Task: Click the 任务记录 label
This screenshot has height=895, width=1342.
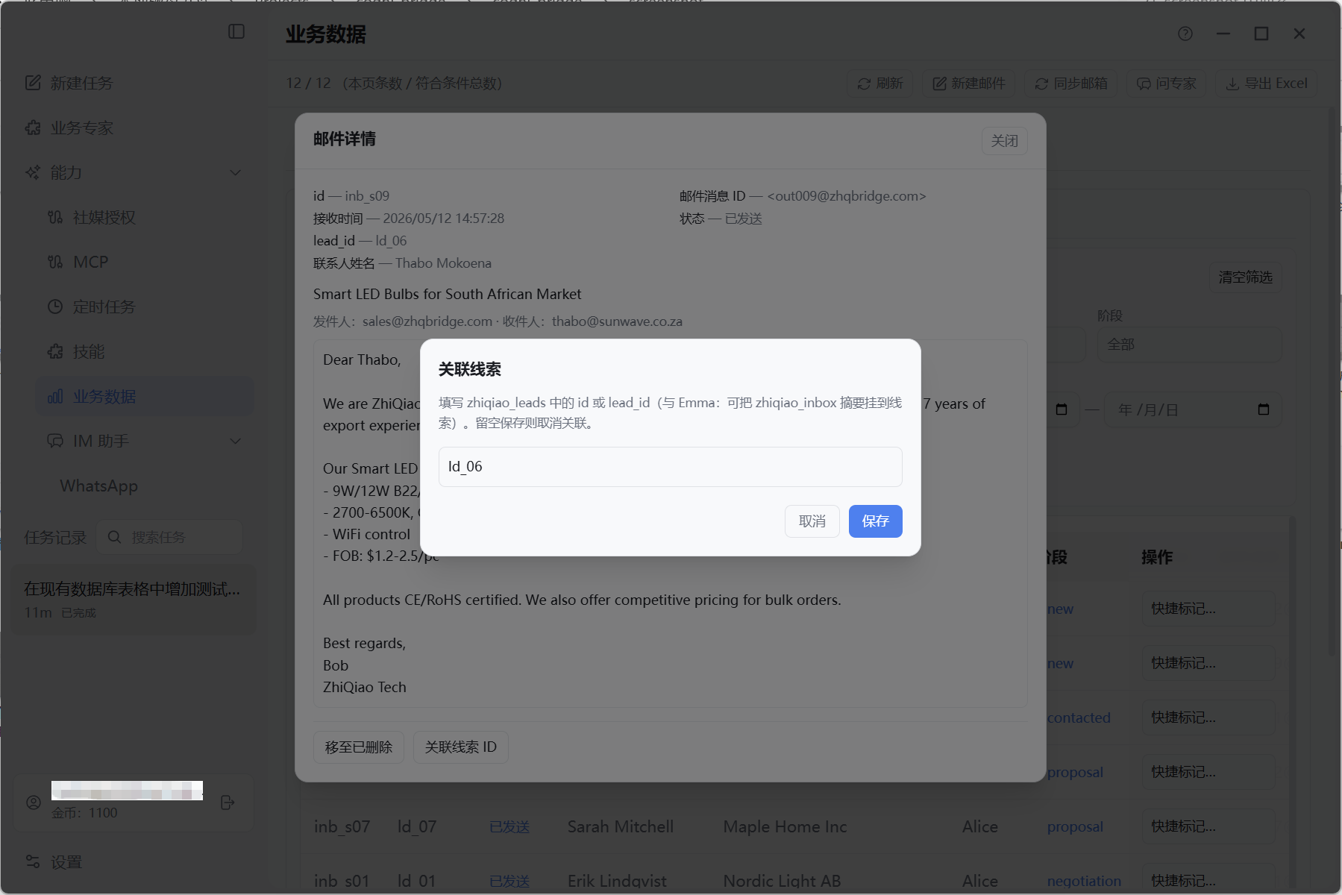Action: pos(55,537)
